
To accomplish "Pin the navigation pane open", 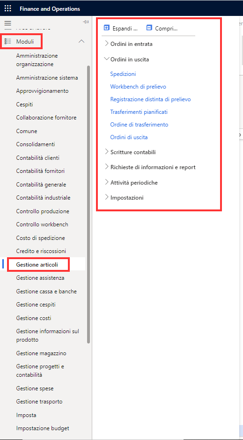I will pos(86,22).
